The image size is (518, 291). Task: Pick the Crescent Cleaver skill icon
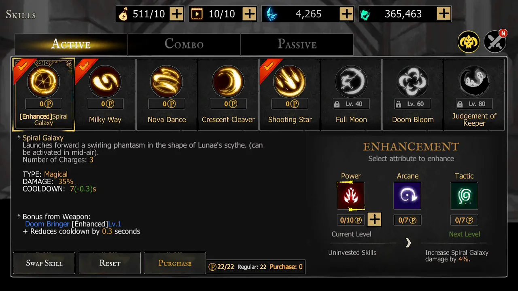click(228, 82)
